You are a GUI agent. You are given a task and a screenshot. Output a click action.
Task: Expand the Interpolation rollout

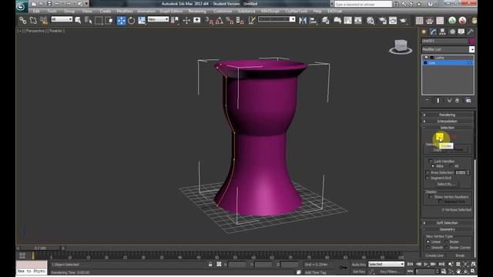448,122
